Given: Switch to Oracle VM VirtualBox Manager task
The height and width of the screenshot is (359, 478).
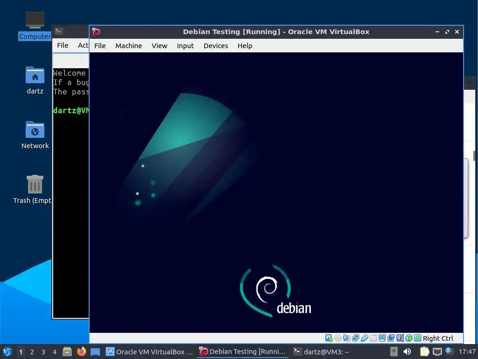Looking at the screenshot, I should (x=149, y=352).
